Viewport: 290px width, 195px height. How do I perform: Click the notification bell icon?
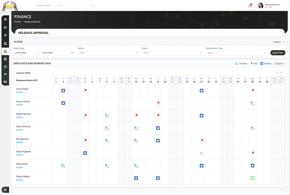point(250,6)
